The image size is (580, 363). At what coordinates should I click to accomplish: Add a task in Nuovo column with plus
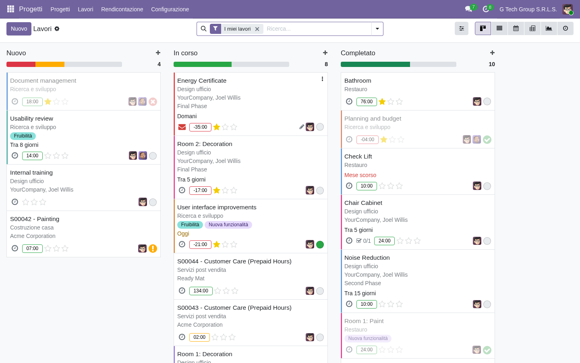158,53
